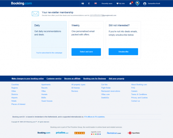This screenshot has width=173, height=138.
Task: Change currency with the pound symbol
Action: coord(89,3)
